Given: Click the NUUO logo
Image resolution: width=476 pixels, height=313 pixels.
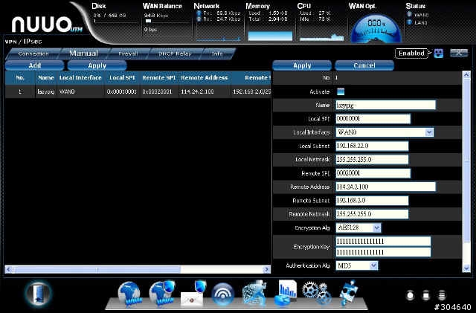Looking at the screenshot, I should 45,25.
